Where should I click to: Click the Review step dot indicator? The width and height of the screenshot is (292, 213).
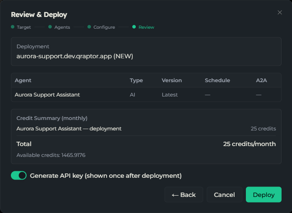pos(134,27)
